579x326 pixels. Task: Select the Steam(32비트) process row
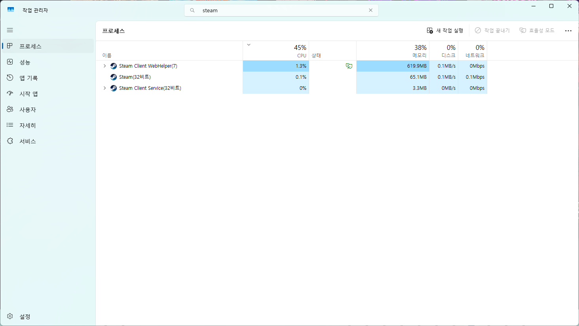[x=291, y=77]
